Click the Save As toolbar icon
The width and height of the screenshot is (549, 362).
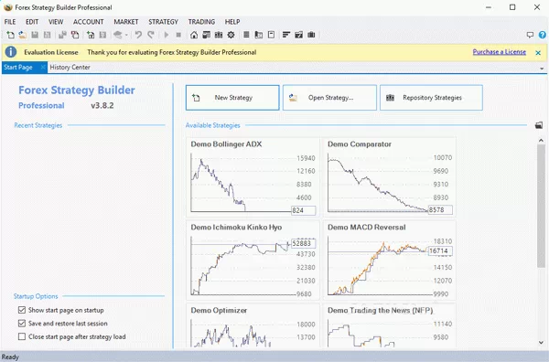coord(47,35)
